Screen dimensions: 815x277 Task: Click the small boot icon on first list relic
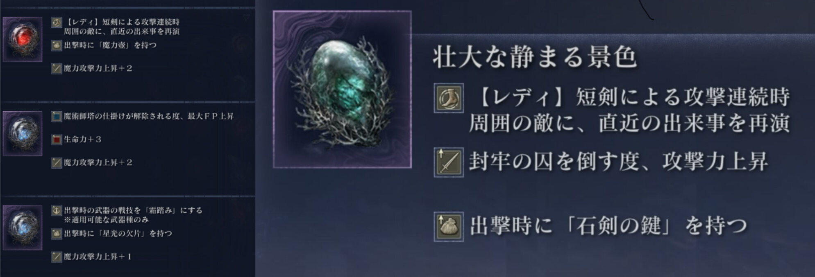coord(57,22)
